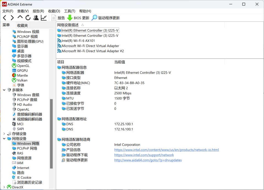Switch to the 收藏夹 tab
Screen dimensions: 264x190
point(22,25)
